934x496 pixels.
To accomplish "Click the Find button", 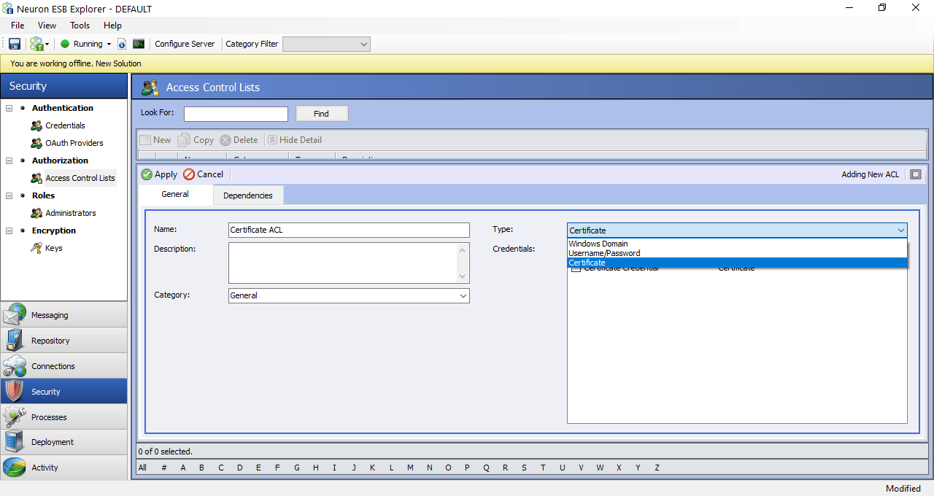I will pos(322,114).
